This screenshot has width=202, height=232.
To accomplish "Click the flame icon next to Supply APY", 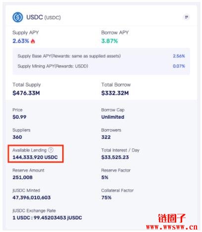I will (33, 41).
